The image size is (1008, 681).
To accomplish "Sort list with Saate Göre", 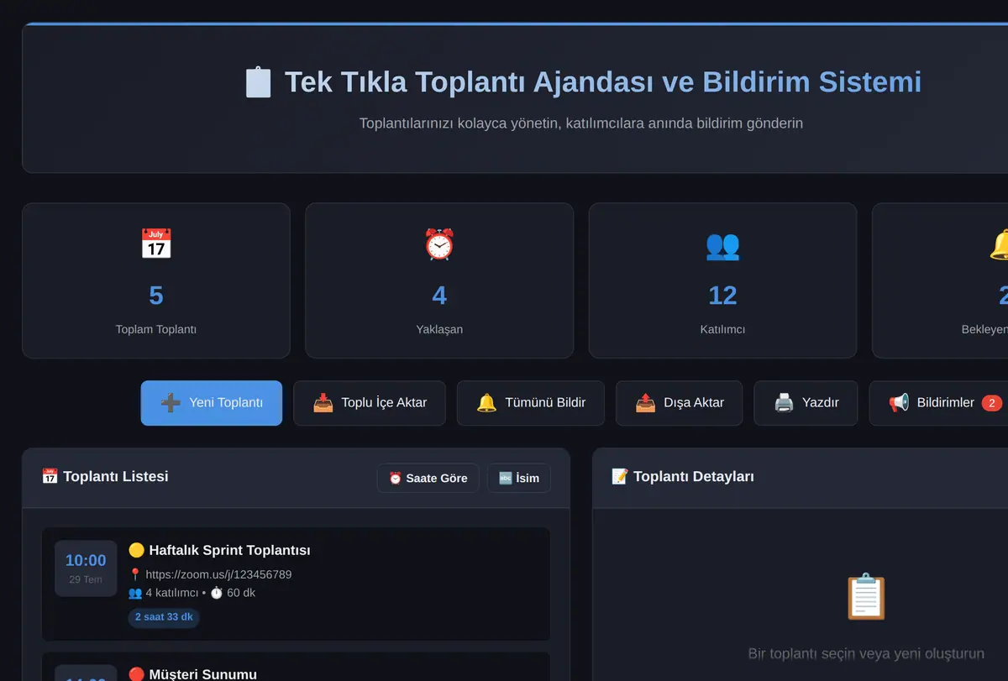I will (428, 478).
